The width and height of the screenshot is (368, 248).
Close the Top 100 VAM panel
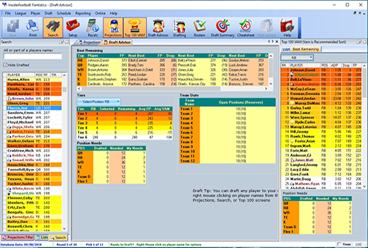tap(365, 42)
